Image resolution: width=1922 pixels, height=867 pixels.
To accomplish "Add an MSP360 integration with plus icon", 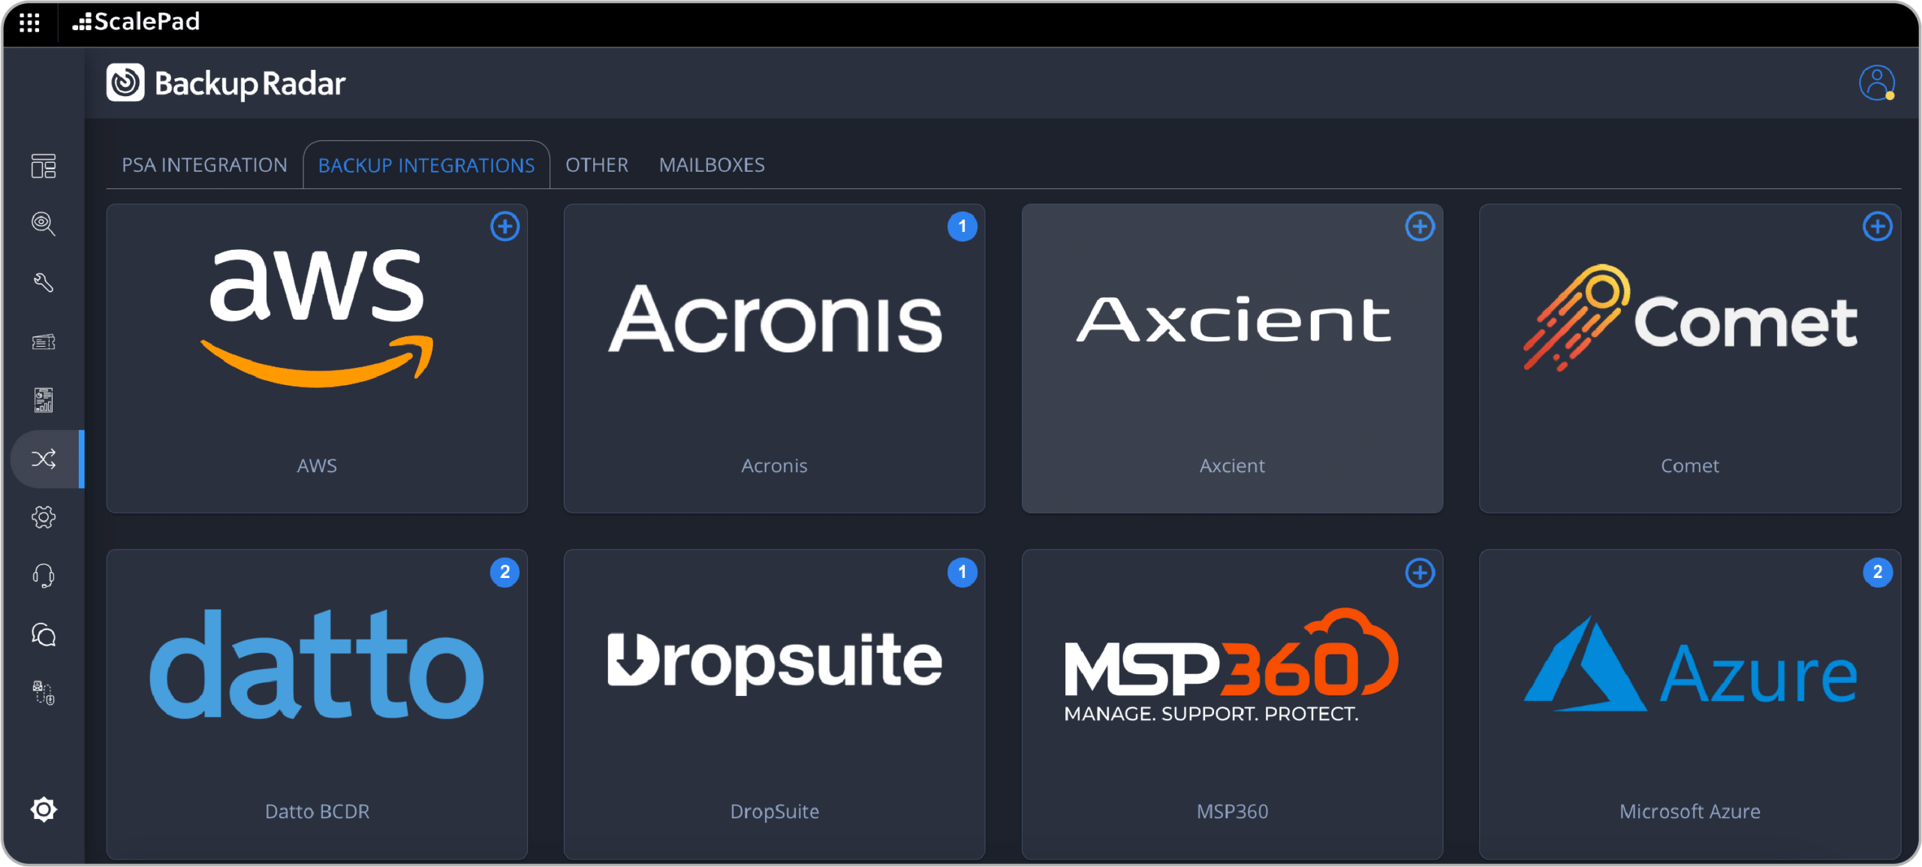I will (1420, 573).
